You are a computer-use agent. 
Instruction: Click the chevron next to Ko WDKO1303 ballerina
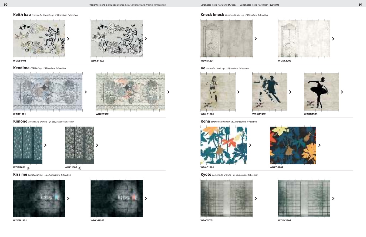coord(342,92)
